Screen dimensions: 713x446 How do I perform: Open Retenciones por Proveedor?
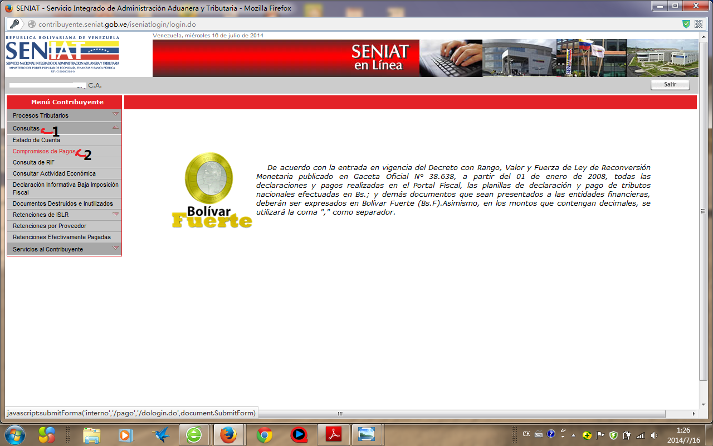click(x=64, y=226)
